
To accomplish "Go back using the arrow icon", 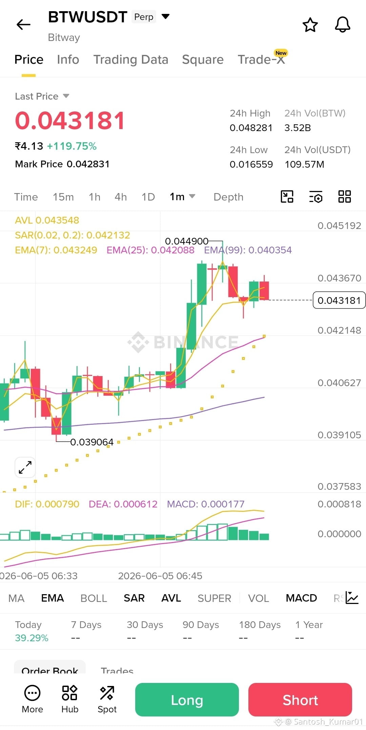I will coord(23,24).
